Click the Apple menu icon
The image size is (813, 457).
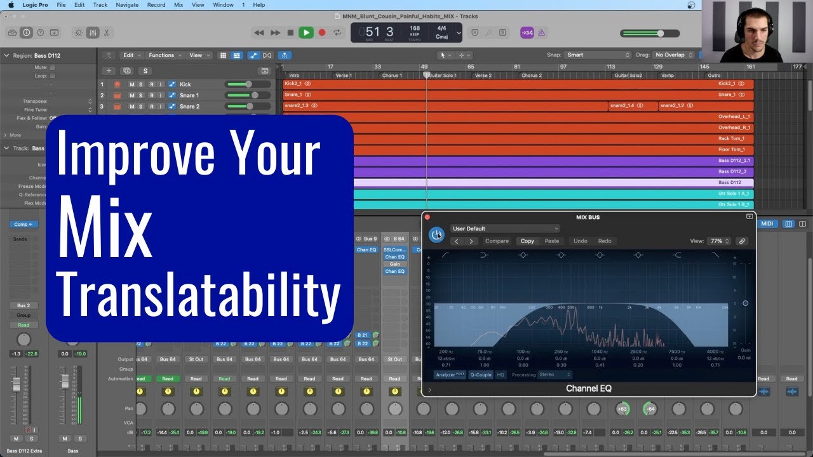click(11, 4)
